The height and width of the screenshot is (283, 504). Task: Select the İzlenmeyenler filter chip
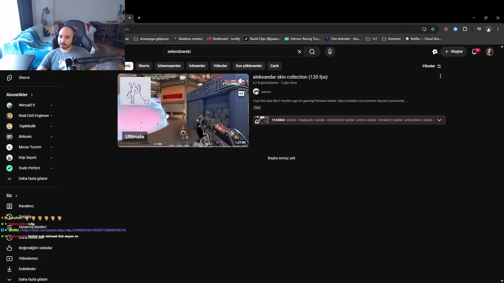pyautogui.click(x=169, y=66)
